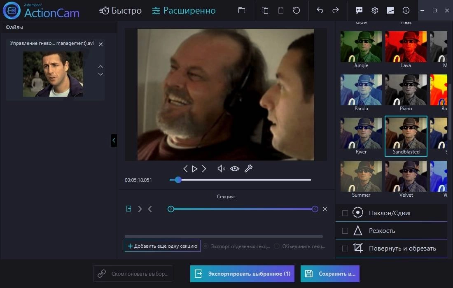Click the Файлы panel header
This screenshot has width=453, height=288.
[x=58, y=28]
